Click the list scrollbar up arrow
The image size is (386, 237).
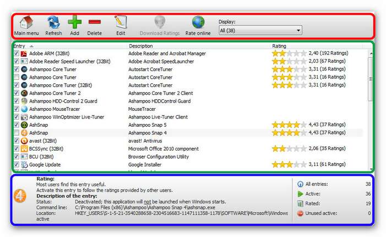[x=371, y=53]
